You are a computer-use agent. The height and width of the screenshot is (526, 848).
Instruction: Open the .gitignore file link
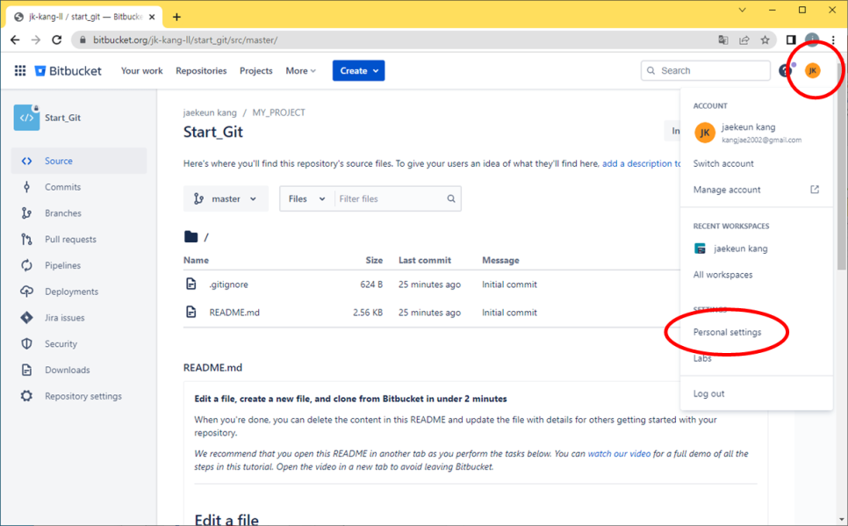[229, 285]
